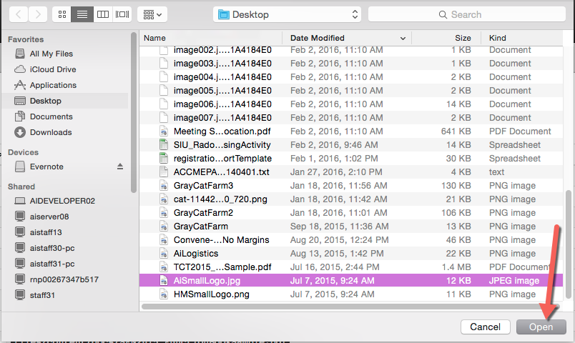Click the back navigation arrow
575x343 pixels.
tap(18, 14)
